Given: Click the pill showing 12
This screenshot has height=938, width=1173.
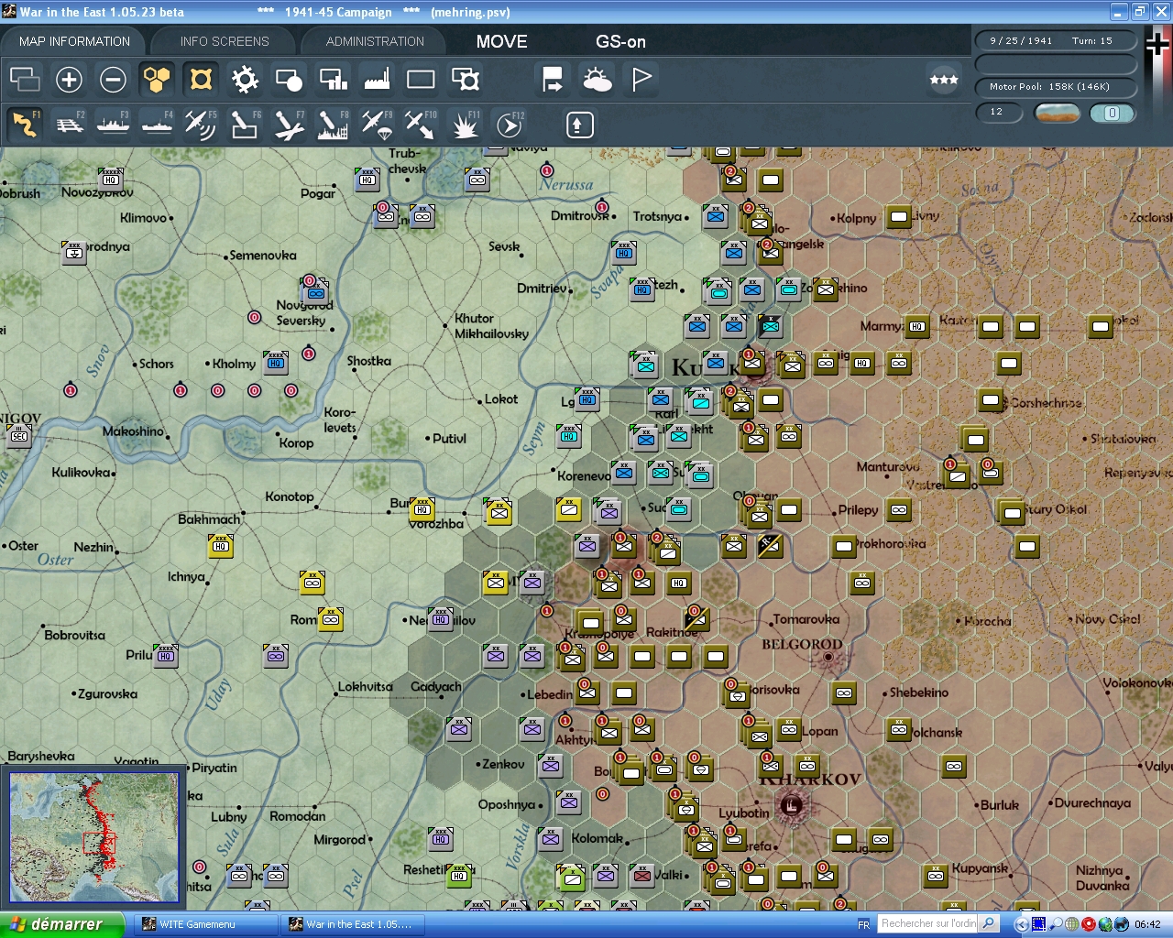Looking at the screenshot, I should click(998, 113).
